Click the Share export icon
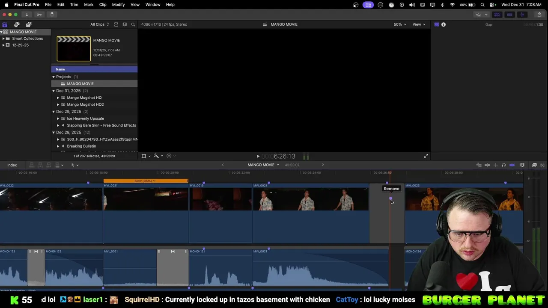The height and width of the screenshot is (308, 548). [539, 15]
